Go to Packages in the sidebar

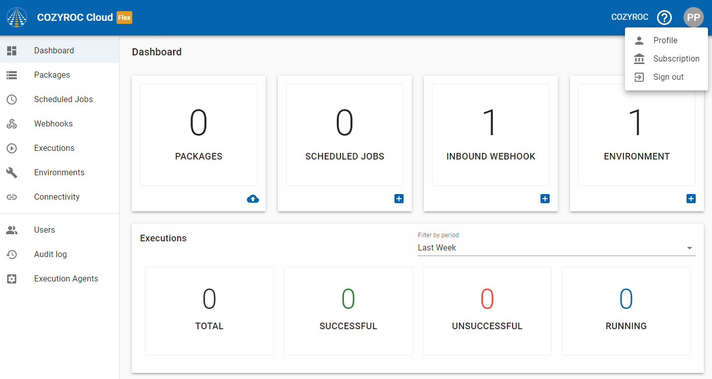tap(52, 75)
